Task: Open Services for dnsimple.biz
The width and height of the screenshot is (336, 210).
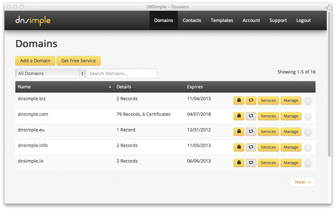Action: coord(268,100)
